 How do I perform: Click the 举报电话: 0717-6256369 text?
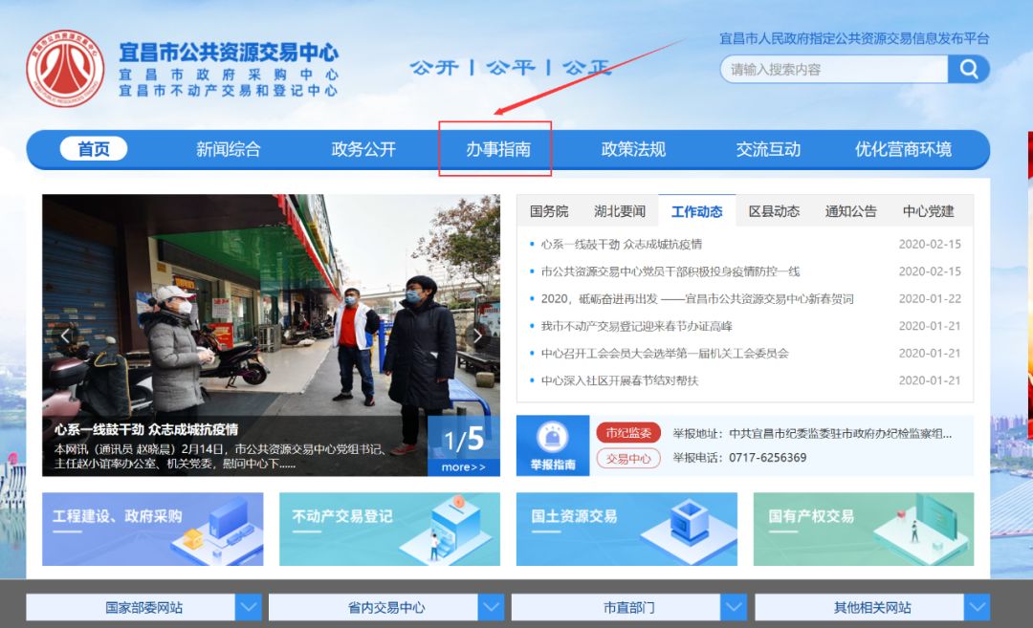pyautogui.click(x=739, y=458)
